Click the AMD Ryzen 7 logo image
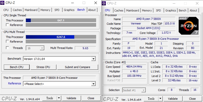Image resolution: width=203 pixels, height=102 pixels. coord(188,25)
